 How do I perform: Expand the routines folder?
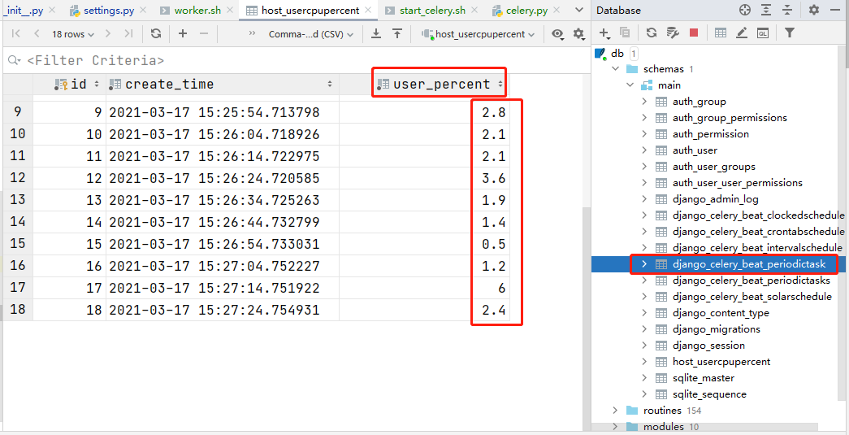pyautogui.click(x=615, y=410)
